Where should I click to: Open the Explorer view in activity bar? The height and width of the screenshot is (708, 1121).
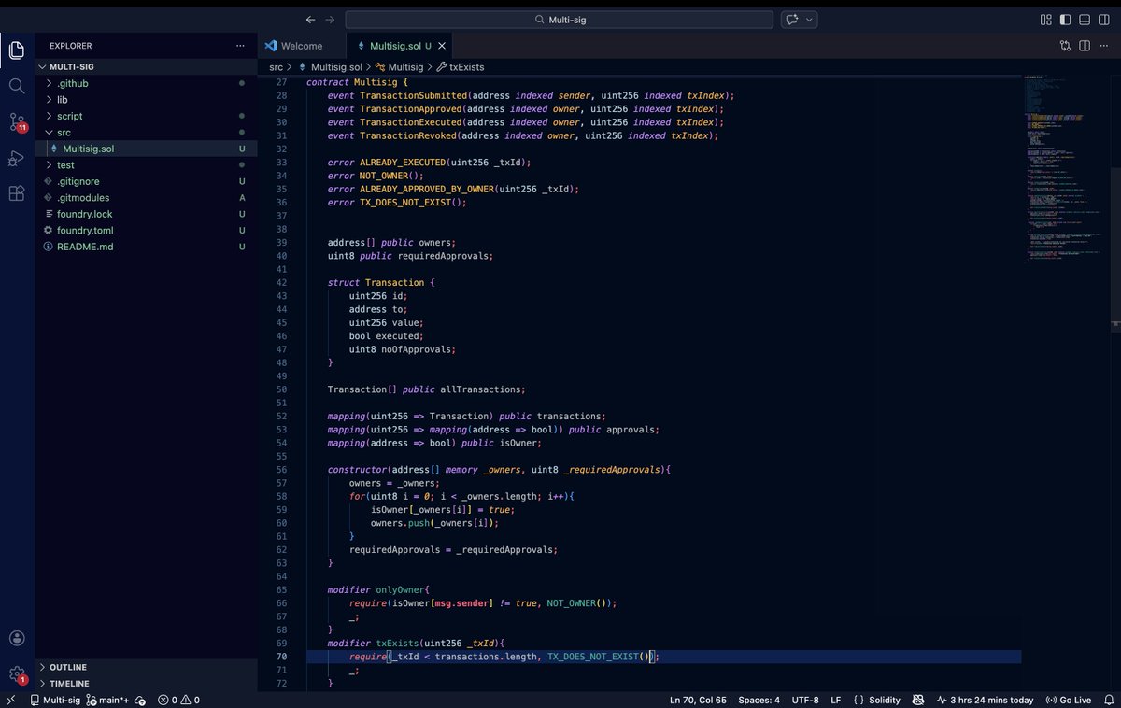[17, 50]
